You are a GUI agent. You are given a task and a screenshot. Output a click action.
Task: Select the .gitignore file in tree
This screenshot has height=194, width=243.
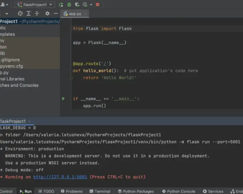[30, 60]
